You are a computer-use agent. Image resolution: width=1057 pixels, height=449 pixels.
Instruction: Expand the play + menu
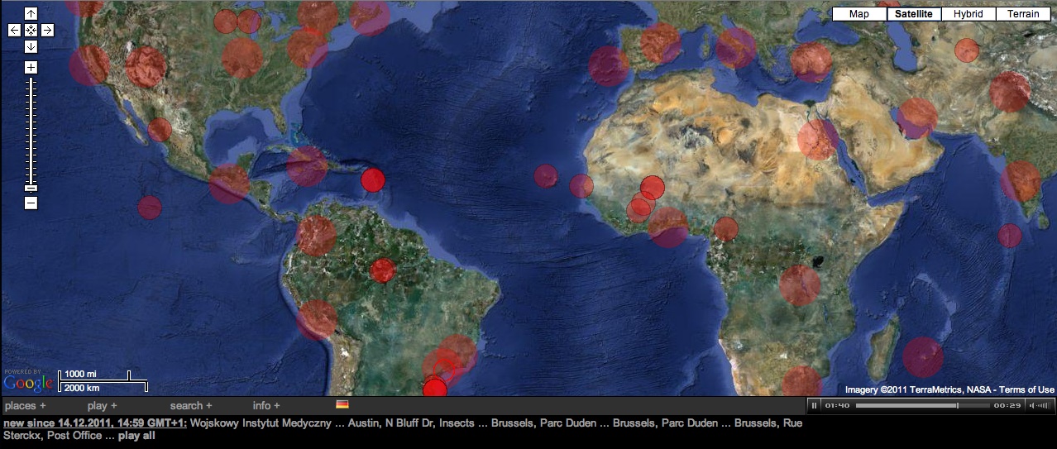102,405
